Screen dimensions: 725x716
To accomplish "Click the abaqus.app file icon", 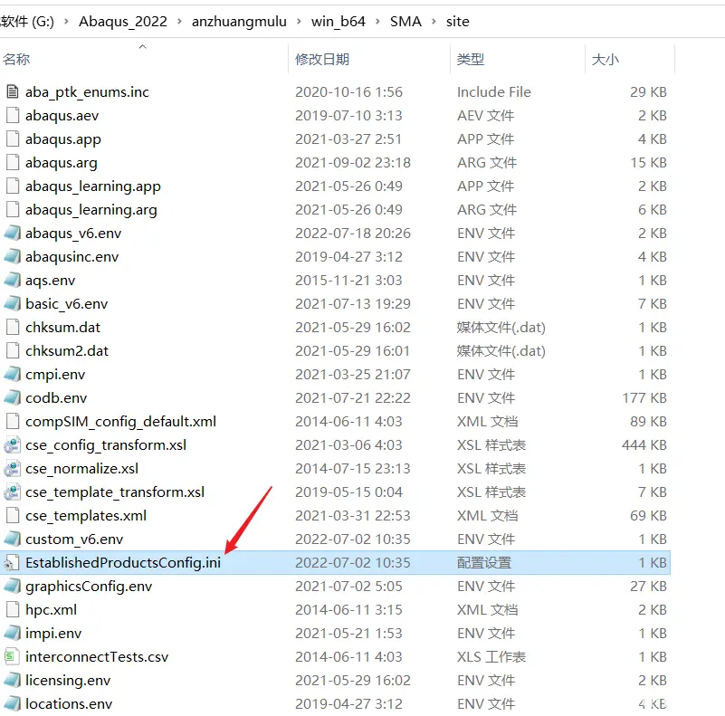I will point(13,138).
